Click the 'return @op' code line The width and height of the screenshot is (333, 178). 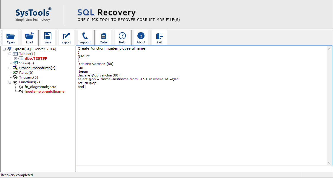87,83
